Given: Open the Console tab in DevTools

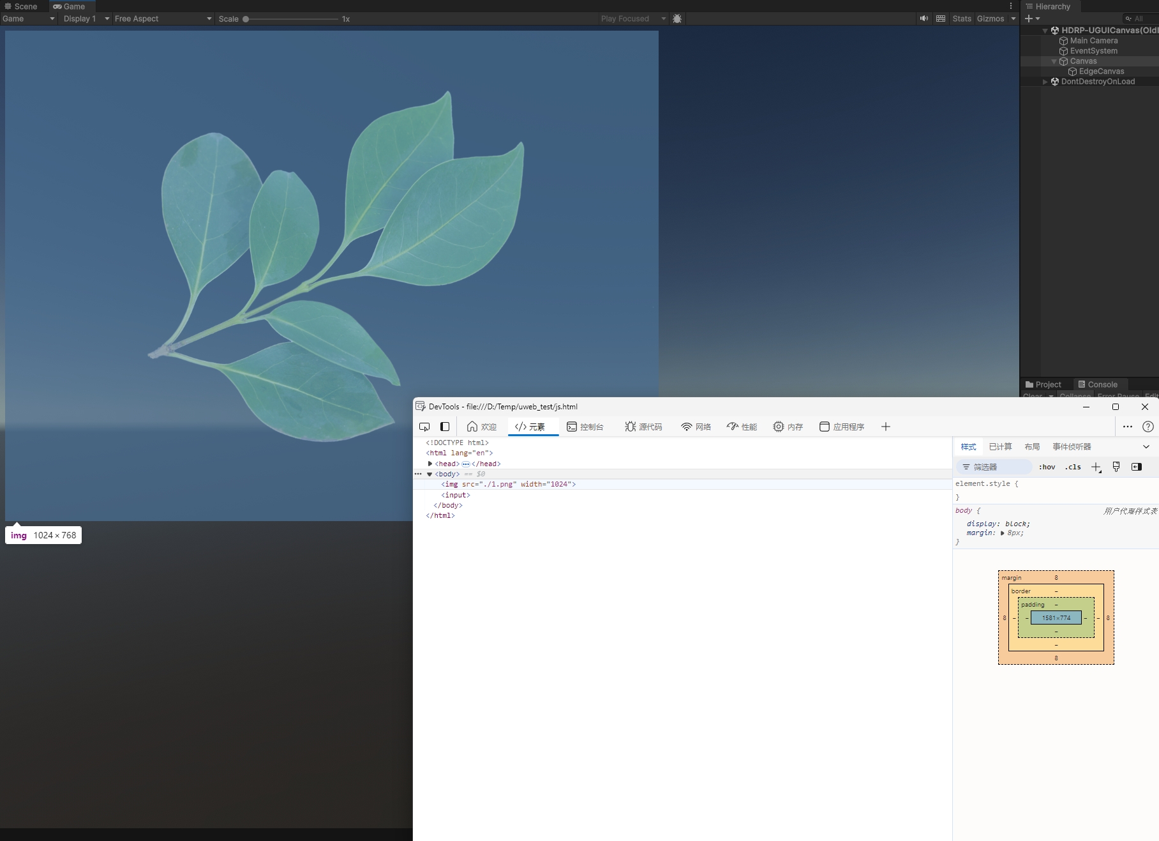Looking at the screenshot, I should 585,427.
